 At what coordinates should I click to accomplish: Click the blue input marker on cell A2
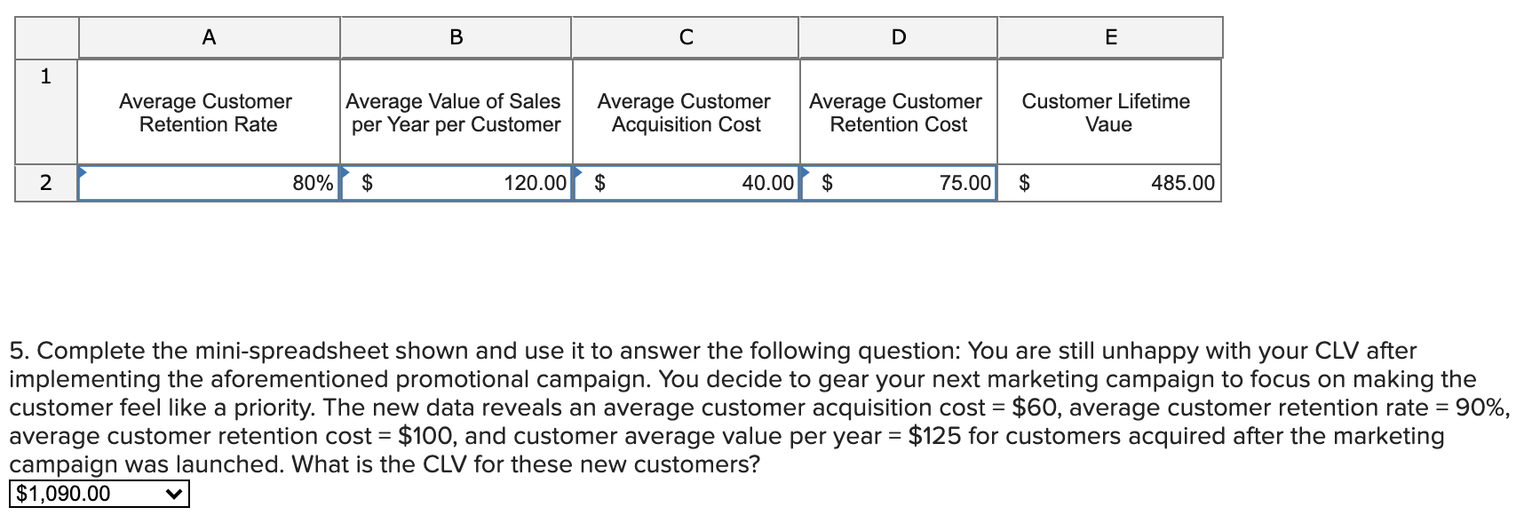(x=81, y=170)
